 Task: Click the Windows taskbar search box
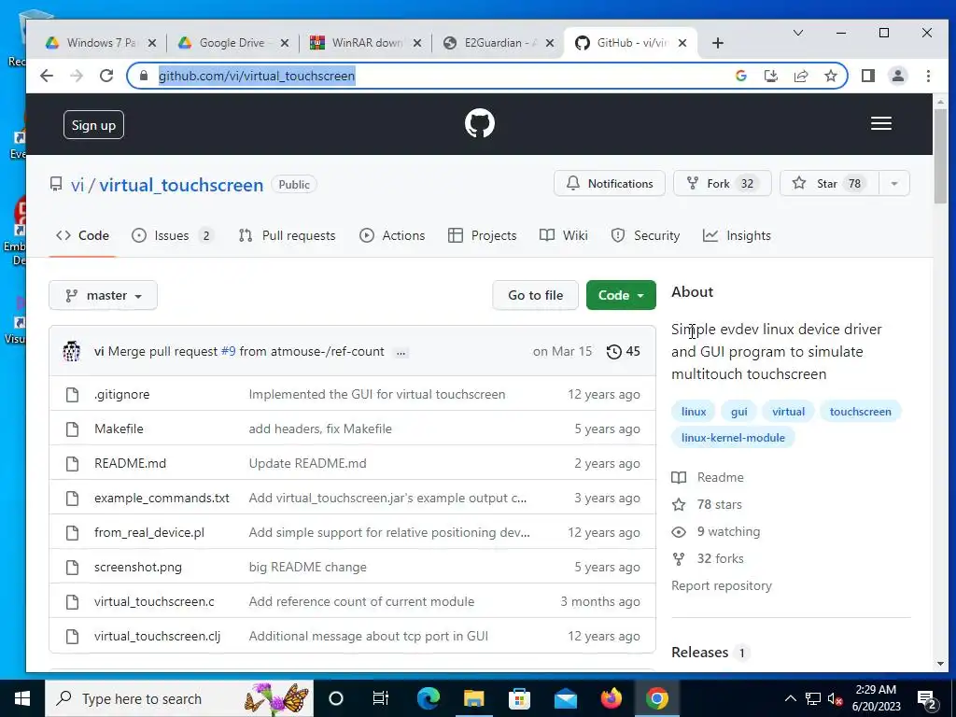(180, 698)
